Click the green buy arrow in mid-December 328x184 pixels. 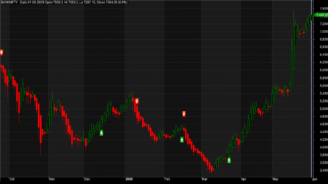coord(101,132)
